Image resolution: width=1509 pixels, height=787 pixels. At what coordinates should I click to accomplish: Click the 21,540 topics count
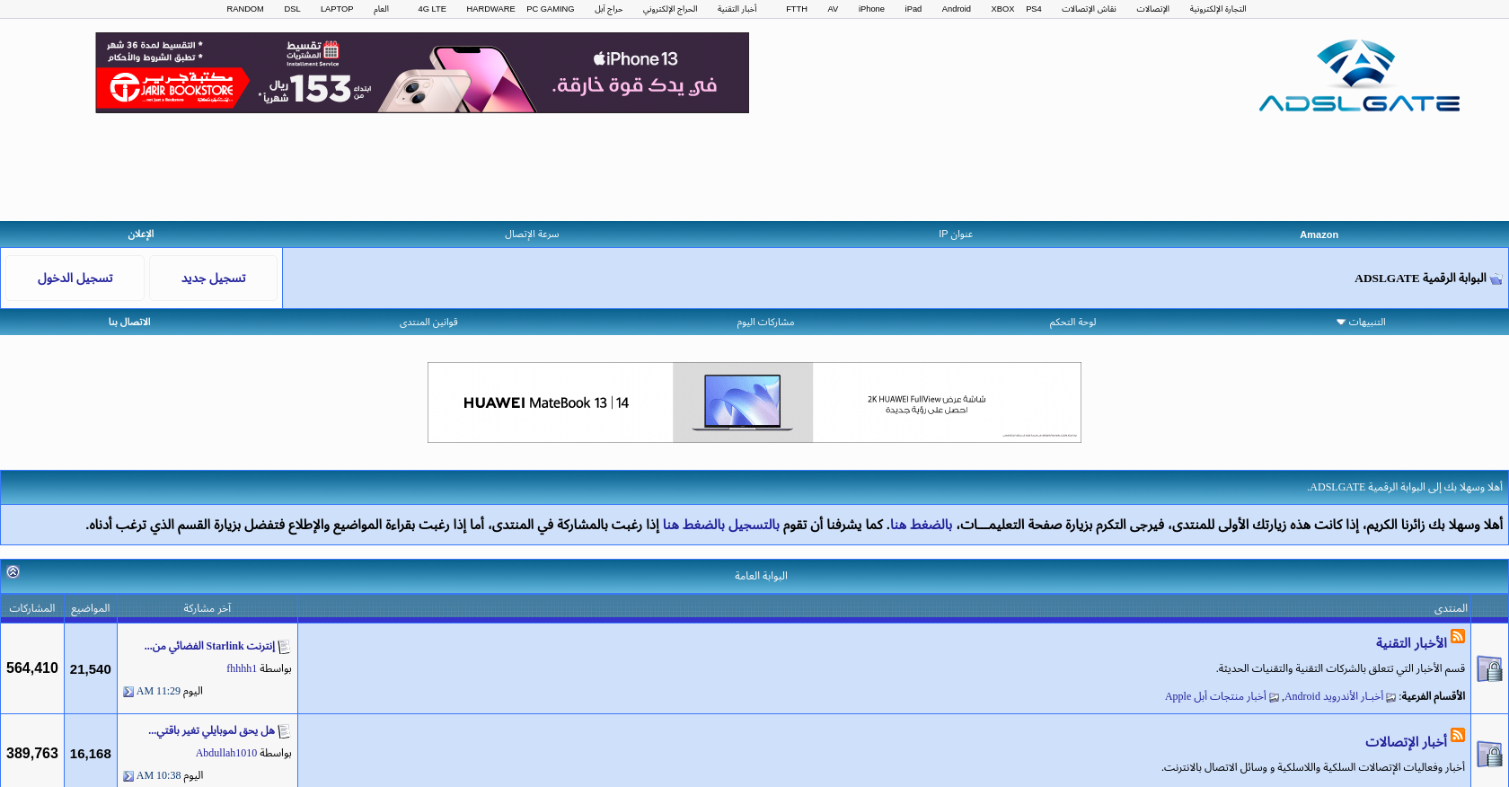click(91, 669)
